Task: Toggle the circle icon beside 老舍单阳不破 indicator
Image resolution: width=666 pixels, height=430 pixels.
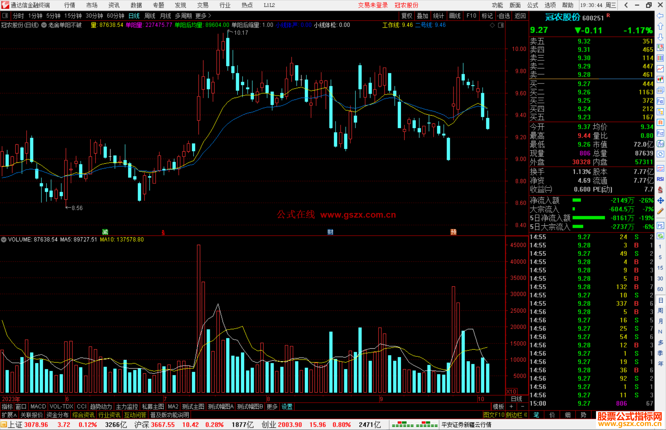Action: click(44, 25)
